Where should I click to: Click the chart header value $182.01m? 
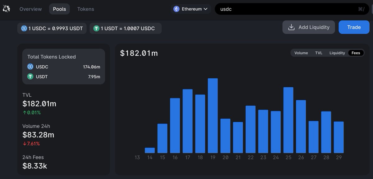click(139, 53)
